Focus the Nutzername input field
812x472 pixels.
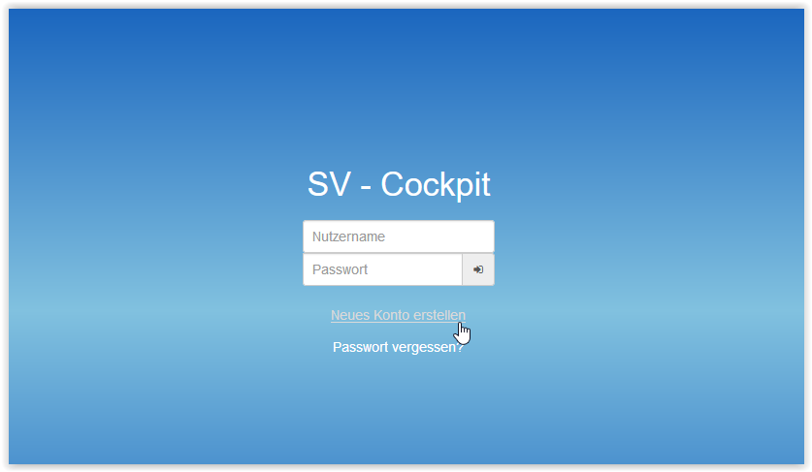(399, 236)
